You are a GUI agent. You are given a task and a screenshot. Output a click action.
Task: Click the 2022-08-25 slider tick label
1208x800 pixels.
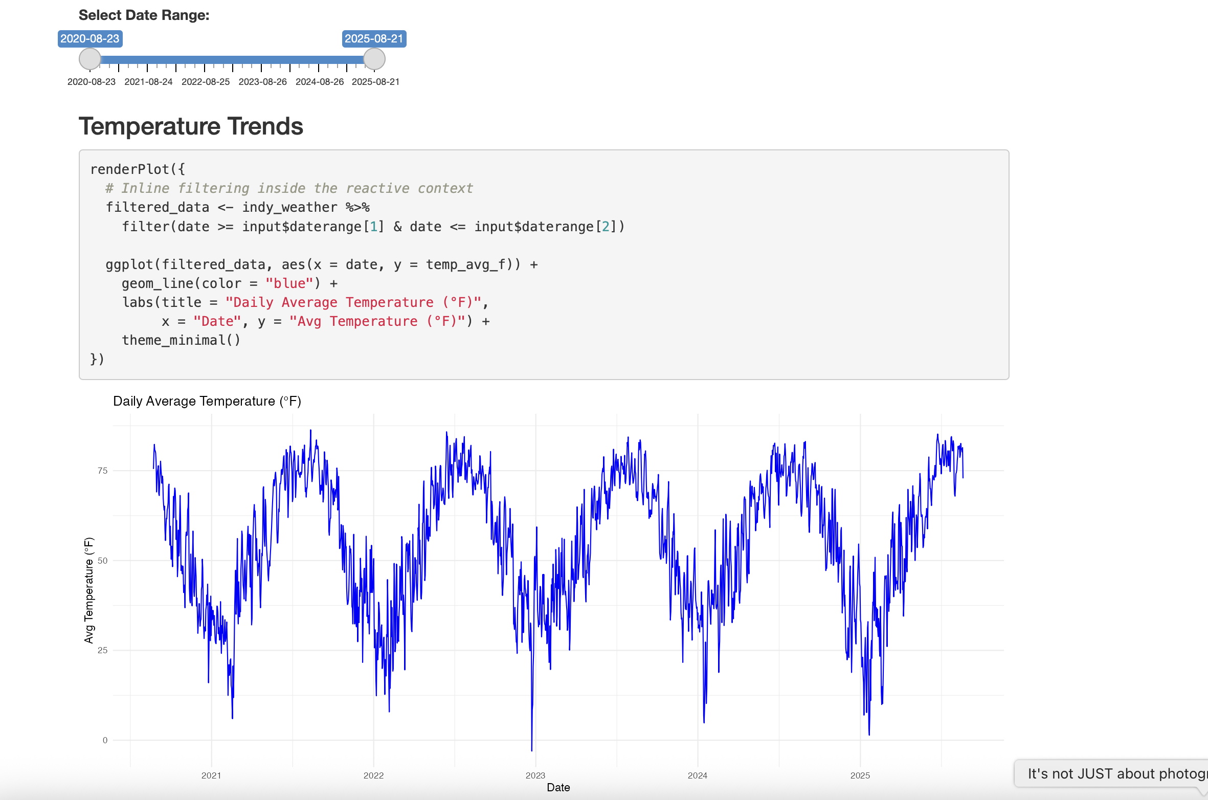[x=206, y=82]
